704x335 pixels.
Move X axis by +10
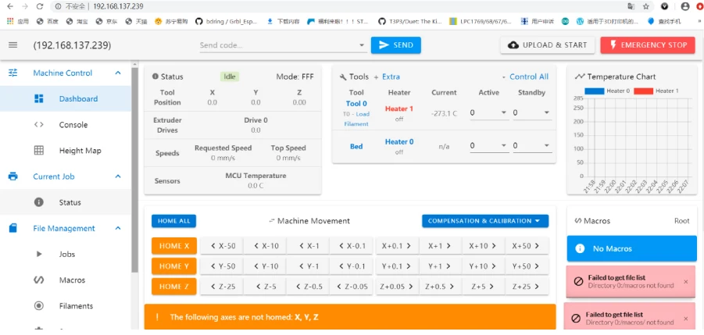point(483,246)
